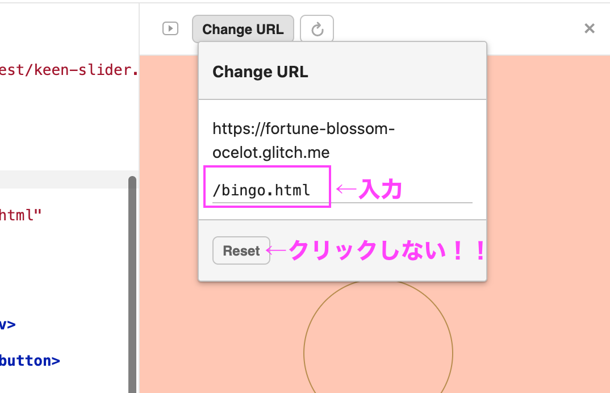This screenshot has height=393, width=610.
Task: Click the circle outline in the preview
Action: click(x=304, y=352)
